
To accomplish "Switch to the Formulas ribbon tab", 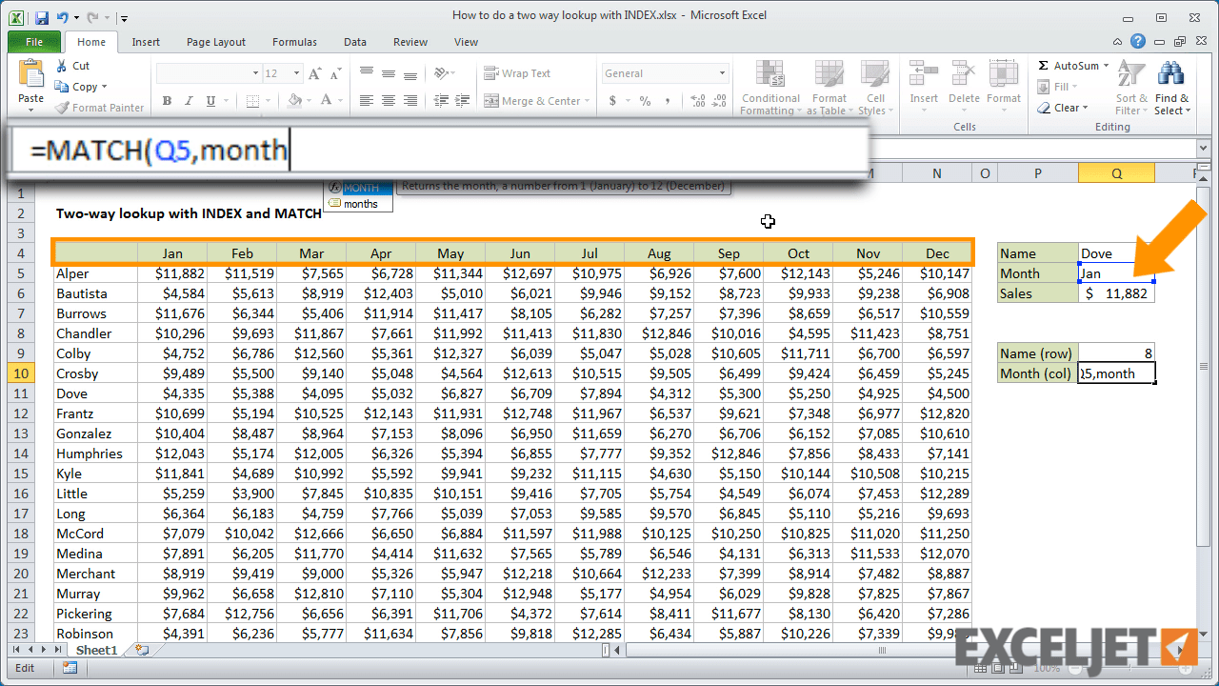I will coord(294,42).
